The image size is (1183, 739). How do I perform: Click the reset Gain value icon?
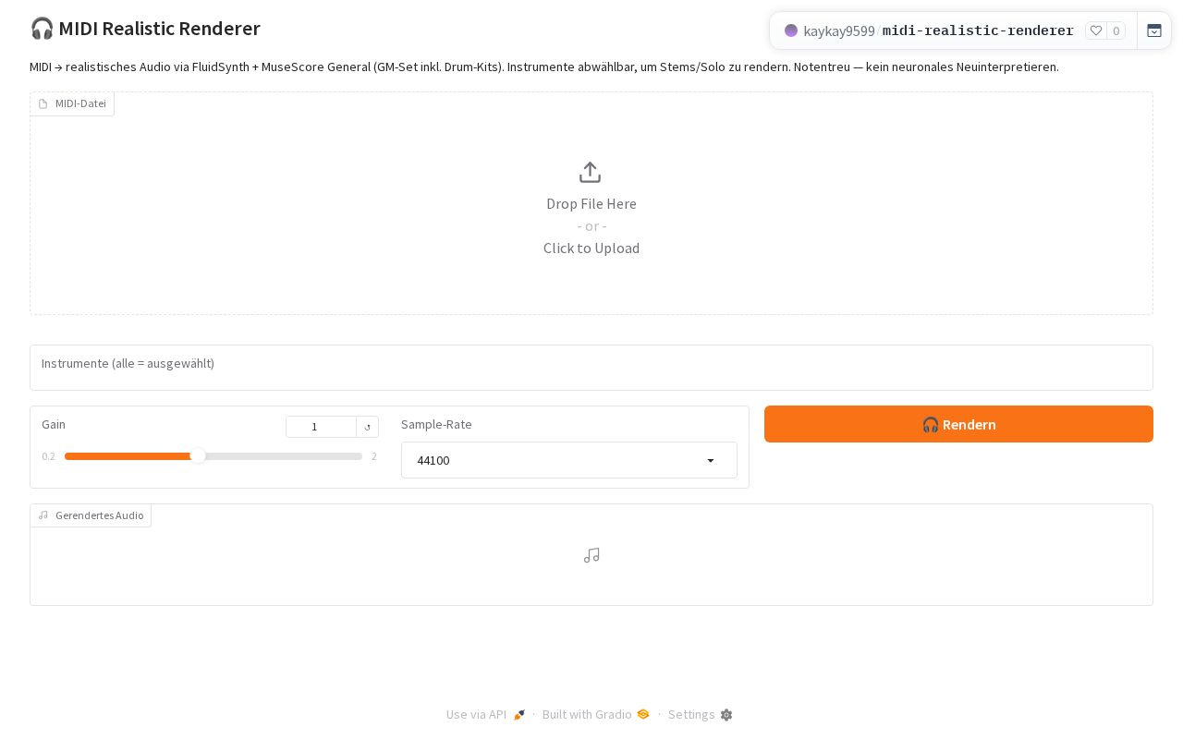click(x=367, y=427)
